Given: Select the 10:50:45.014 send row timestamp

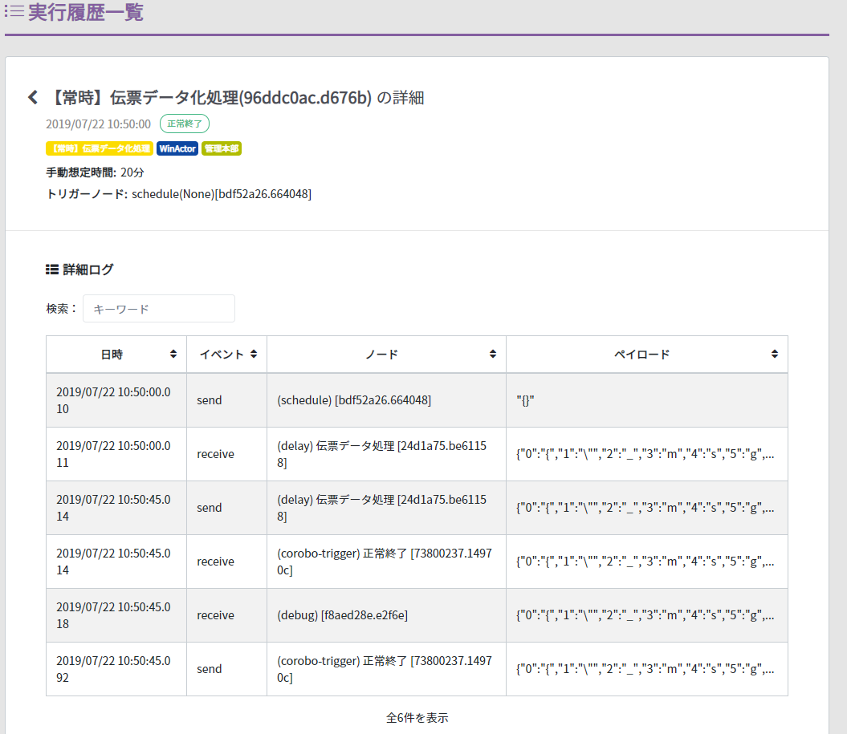Looking at the screenshot, I should coord(116,508).
